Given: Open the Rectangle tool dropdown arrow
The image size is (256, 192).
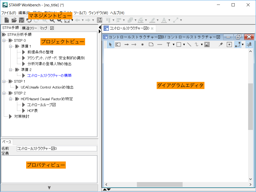Looking at the screenshot, I should [x=184, y=45].
